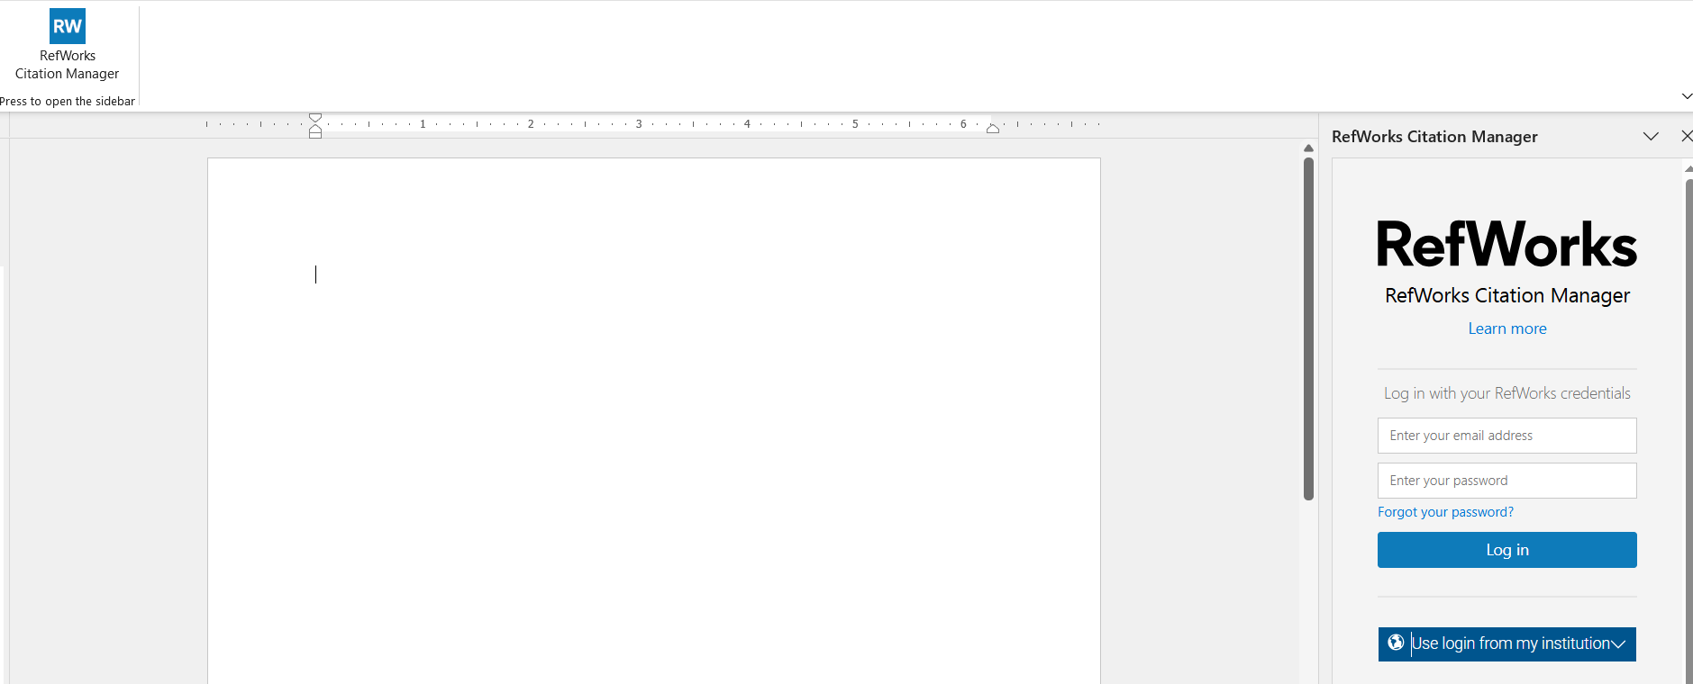
Task: Click the right indent marker on ruler
Action: (x=992, y=129)
